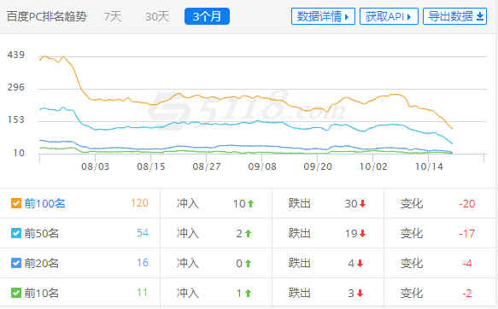This screenshot has width=498, height=309.
Task: Click the 439 y-axis label
Action: (16, 55)
